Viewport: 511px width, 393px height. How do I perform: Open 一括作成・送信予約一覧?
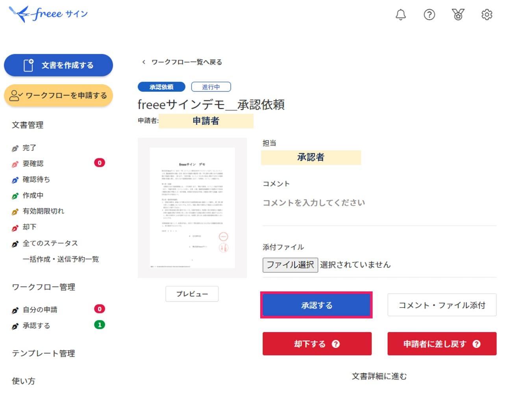pyautogui.click(x=61, y=259)
